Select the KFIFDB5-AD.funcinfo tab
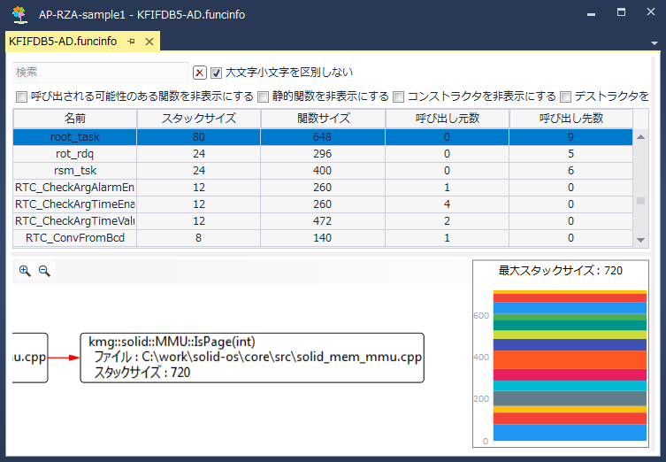 pyautogui.click(x=62, y=42)
